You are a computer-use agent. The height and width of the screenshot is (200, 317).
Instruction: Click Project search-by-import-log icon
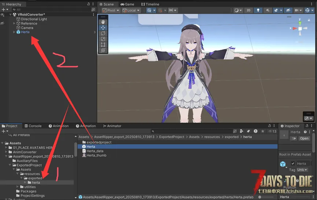(255, 131)
